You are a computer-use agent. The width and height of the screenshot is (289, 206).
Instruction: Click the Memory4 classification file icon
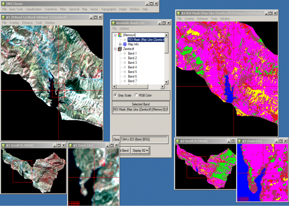click(120, 35)
